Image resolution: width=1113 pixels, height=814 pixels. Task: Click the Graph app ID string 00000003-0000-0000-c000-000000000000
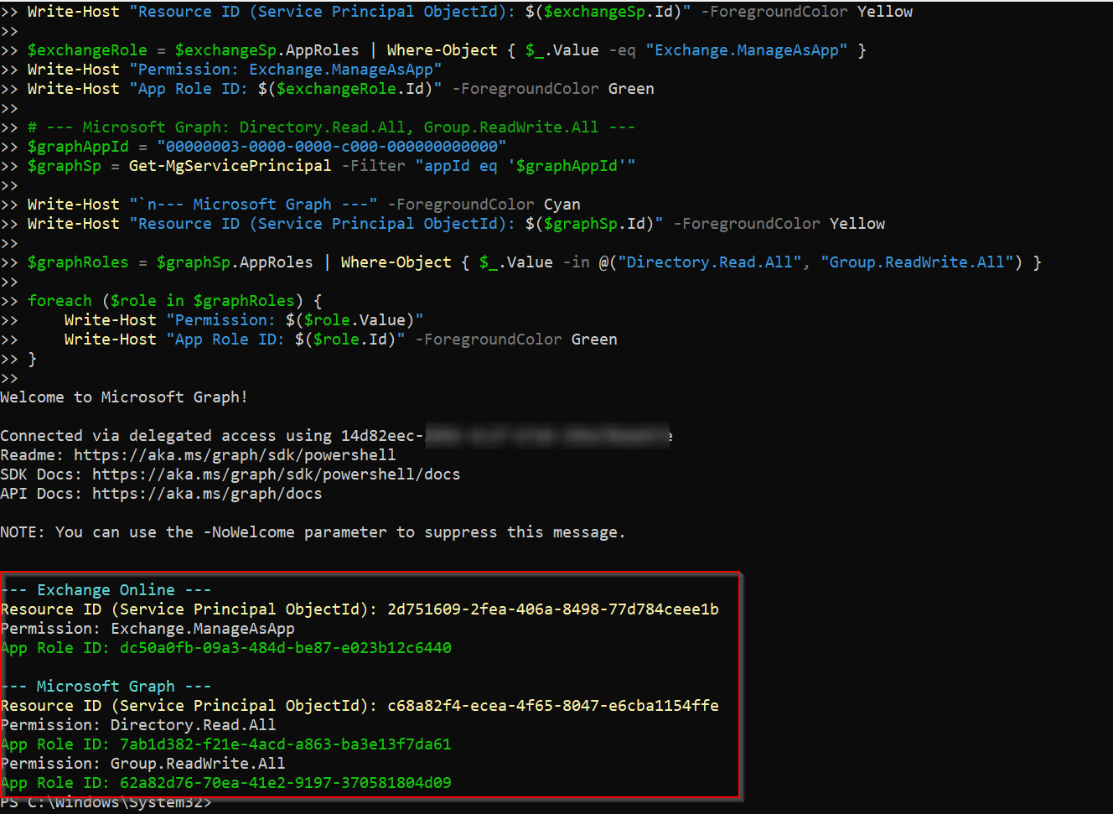point(332,147)
